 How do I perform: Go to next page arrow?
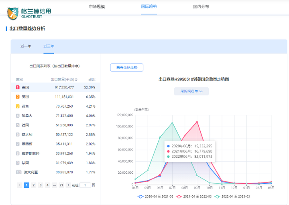tap(68, 185)
